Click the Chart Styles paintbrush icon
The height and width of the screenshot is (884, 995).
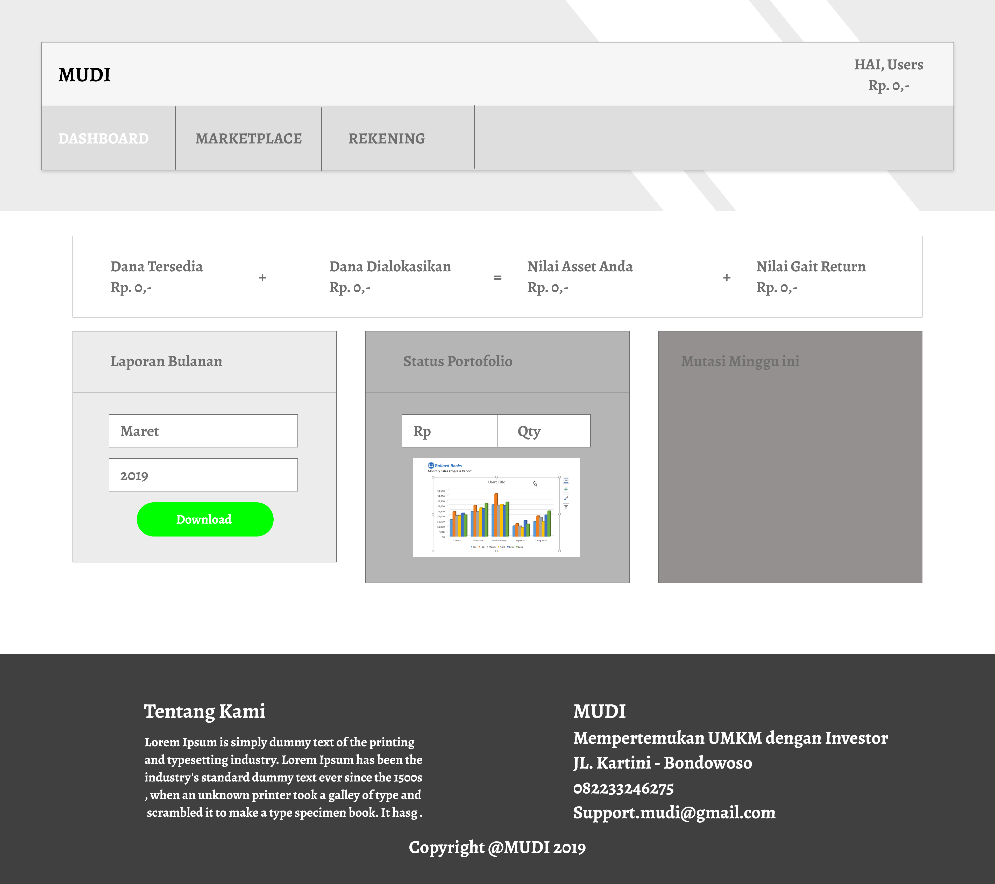click(x=566, y=498)
